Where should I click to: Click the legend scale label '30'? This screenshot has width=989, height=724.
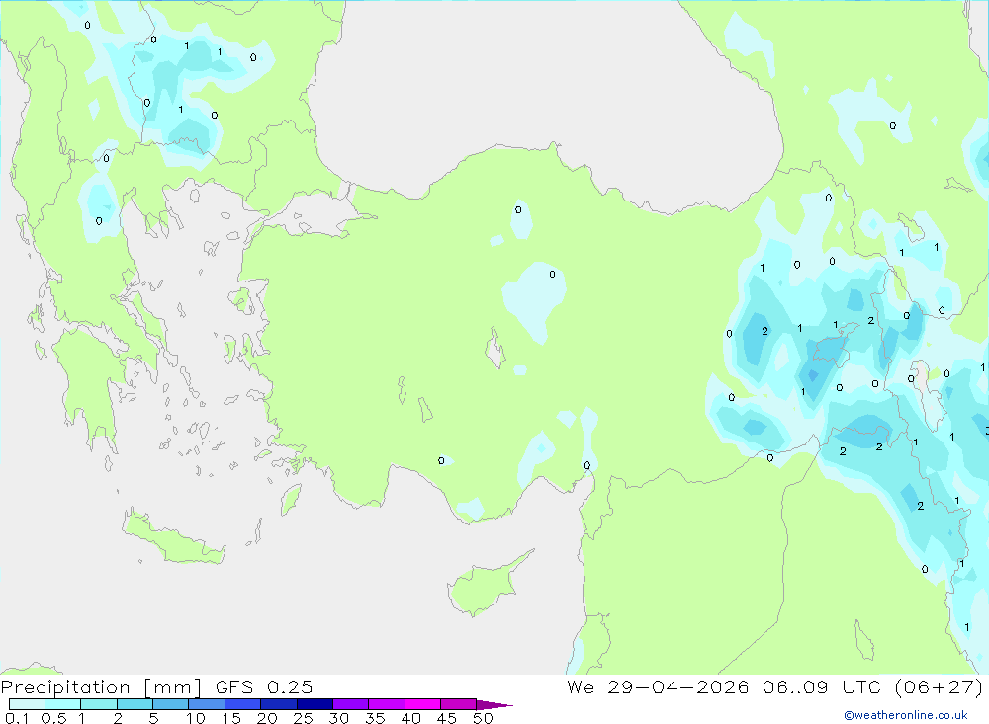click(338, 718)
